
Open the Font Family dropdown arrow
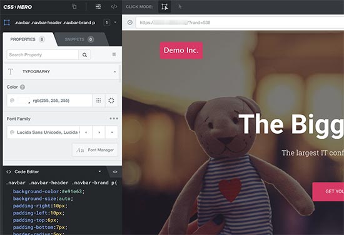112,132
